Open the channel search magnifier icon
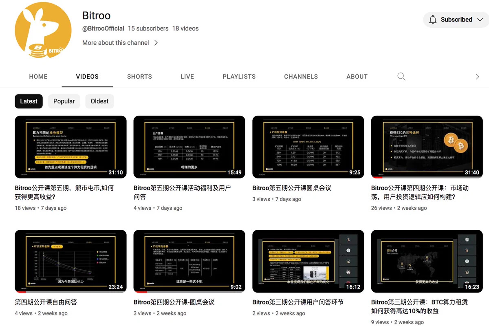This screenshot has width=489, height=328. (x=401, y=76)
